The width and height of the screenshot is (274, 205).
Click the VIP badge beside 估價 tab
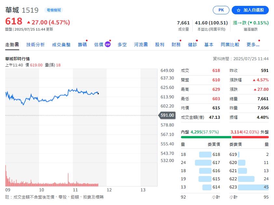(107, 44)
